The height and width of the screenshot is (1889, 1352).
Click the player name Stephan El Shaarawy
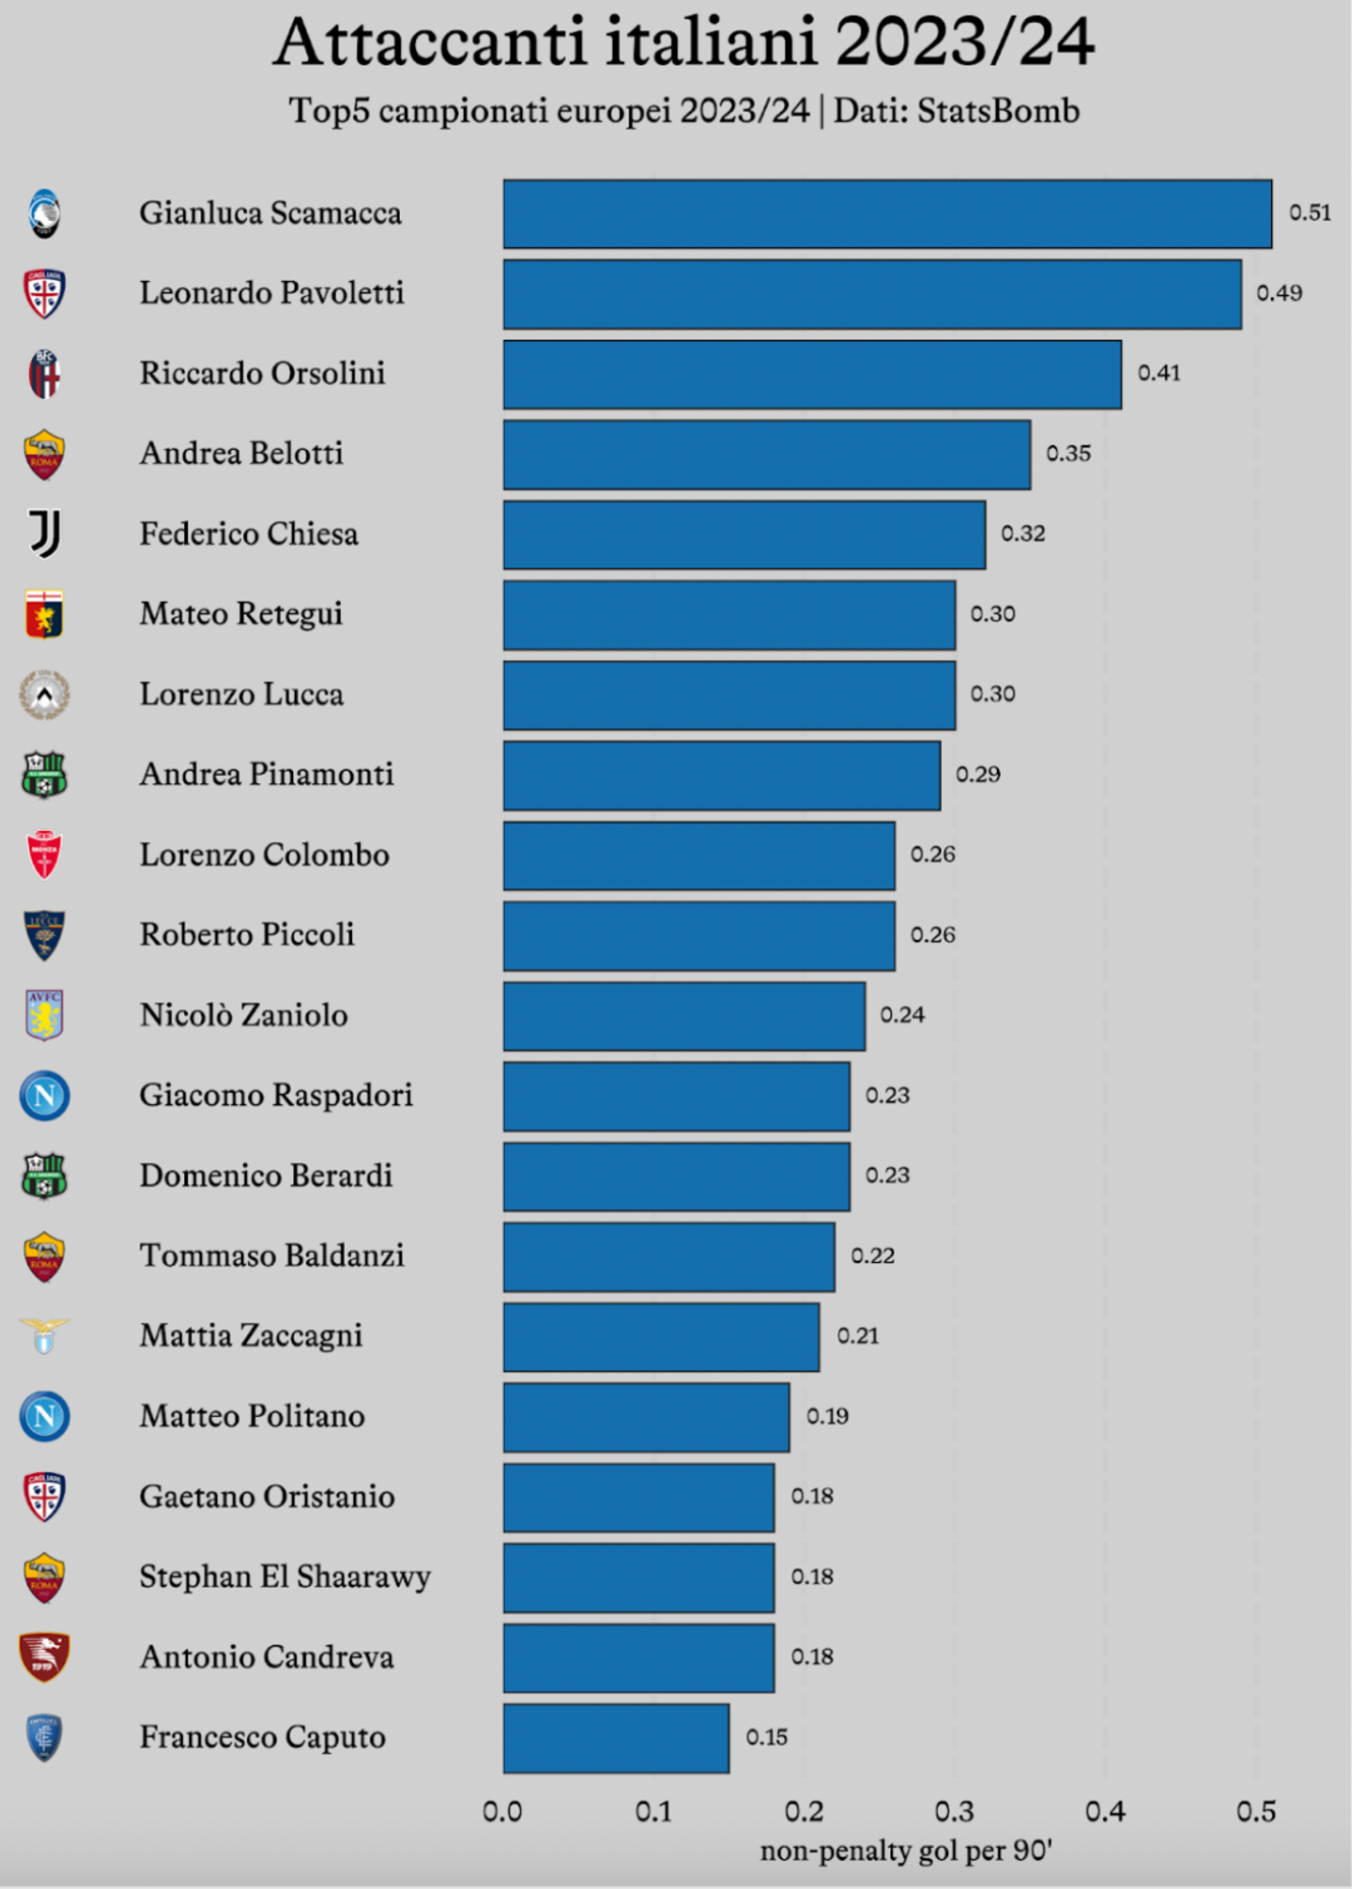286,1577
